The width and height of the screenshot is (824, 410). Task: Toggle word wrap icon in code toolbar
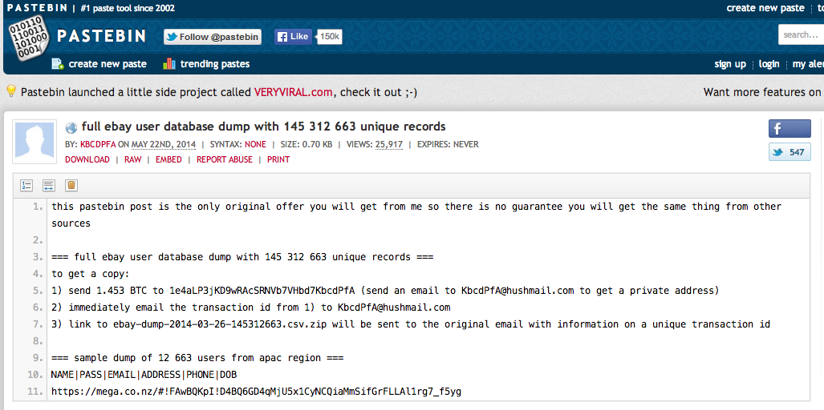(49, 185)
